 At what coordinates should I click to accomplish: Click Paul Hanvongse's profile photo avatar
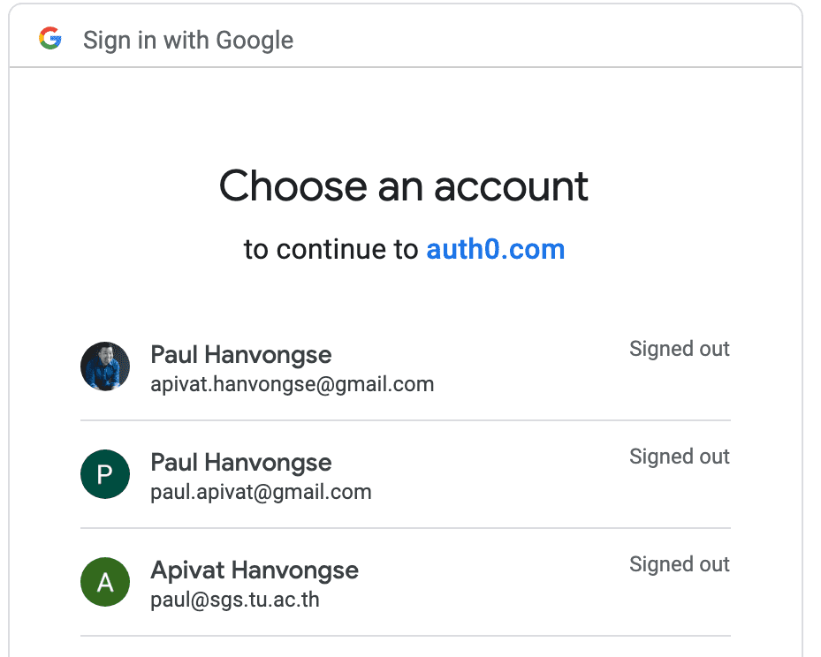pos(105,366)
